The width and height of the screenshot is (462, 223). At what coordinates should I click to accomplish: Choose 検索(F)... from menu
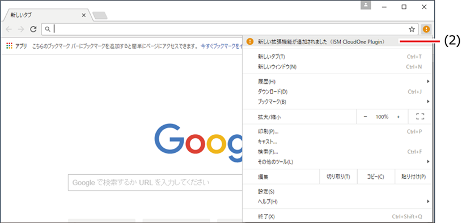click(337, 152)
